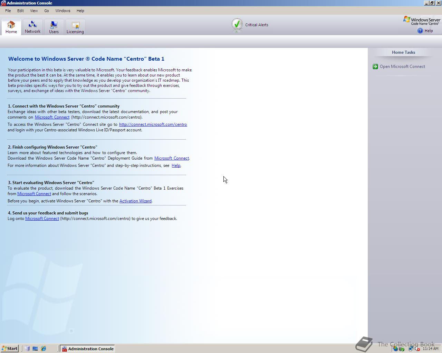Open the Go menu

click(46, 11)
